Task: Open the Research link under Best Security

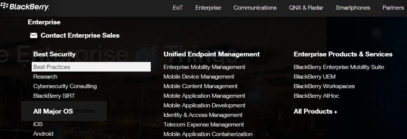Action: click(45, 77)
